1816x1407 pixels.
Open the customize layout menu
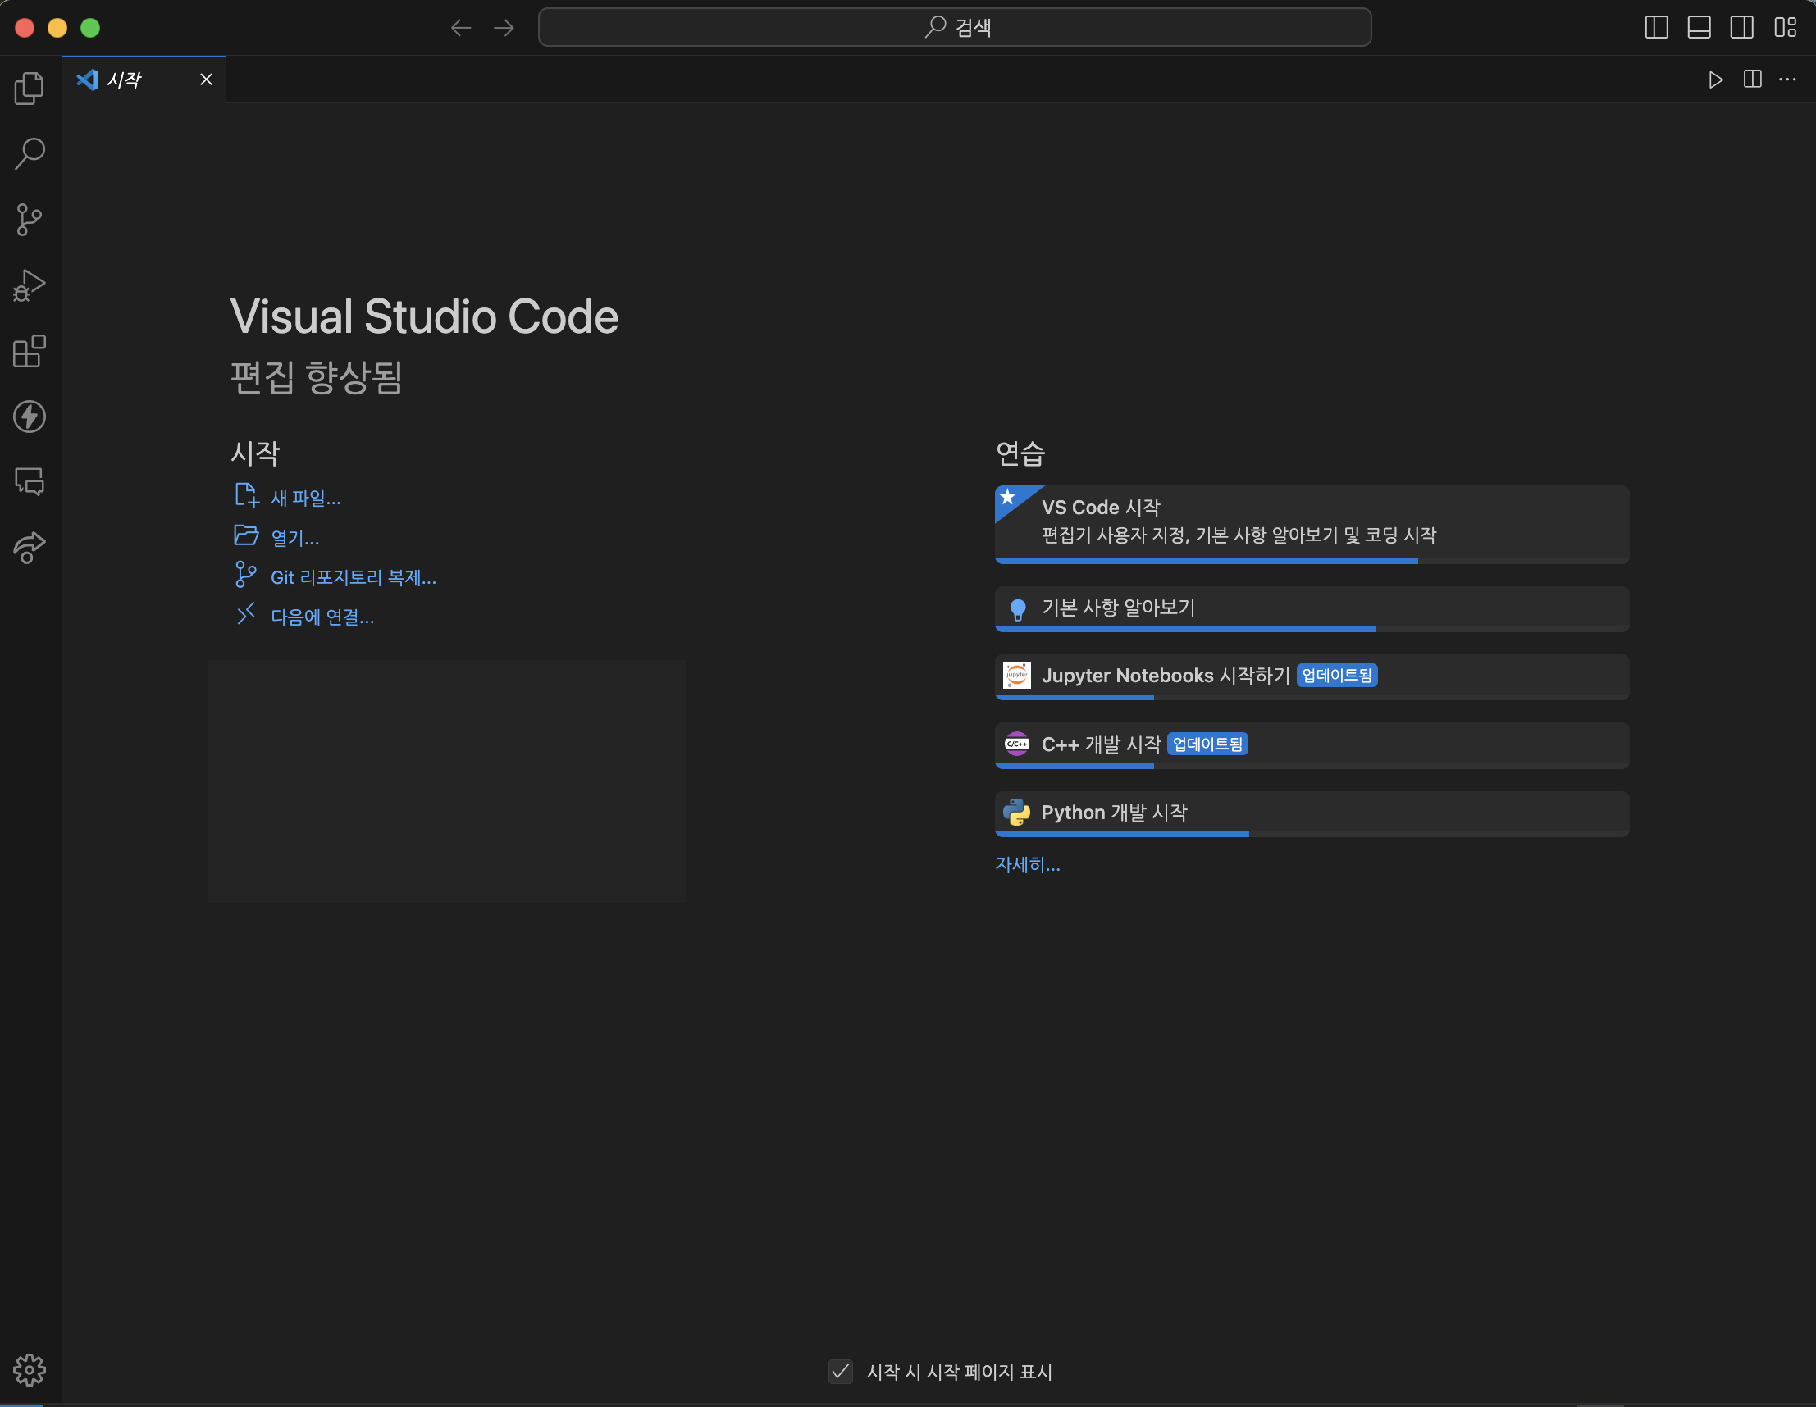[1784, 27]
